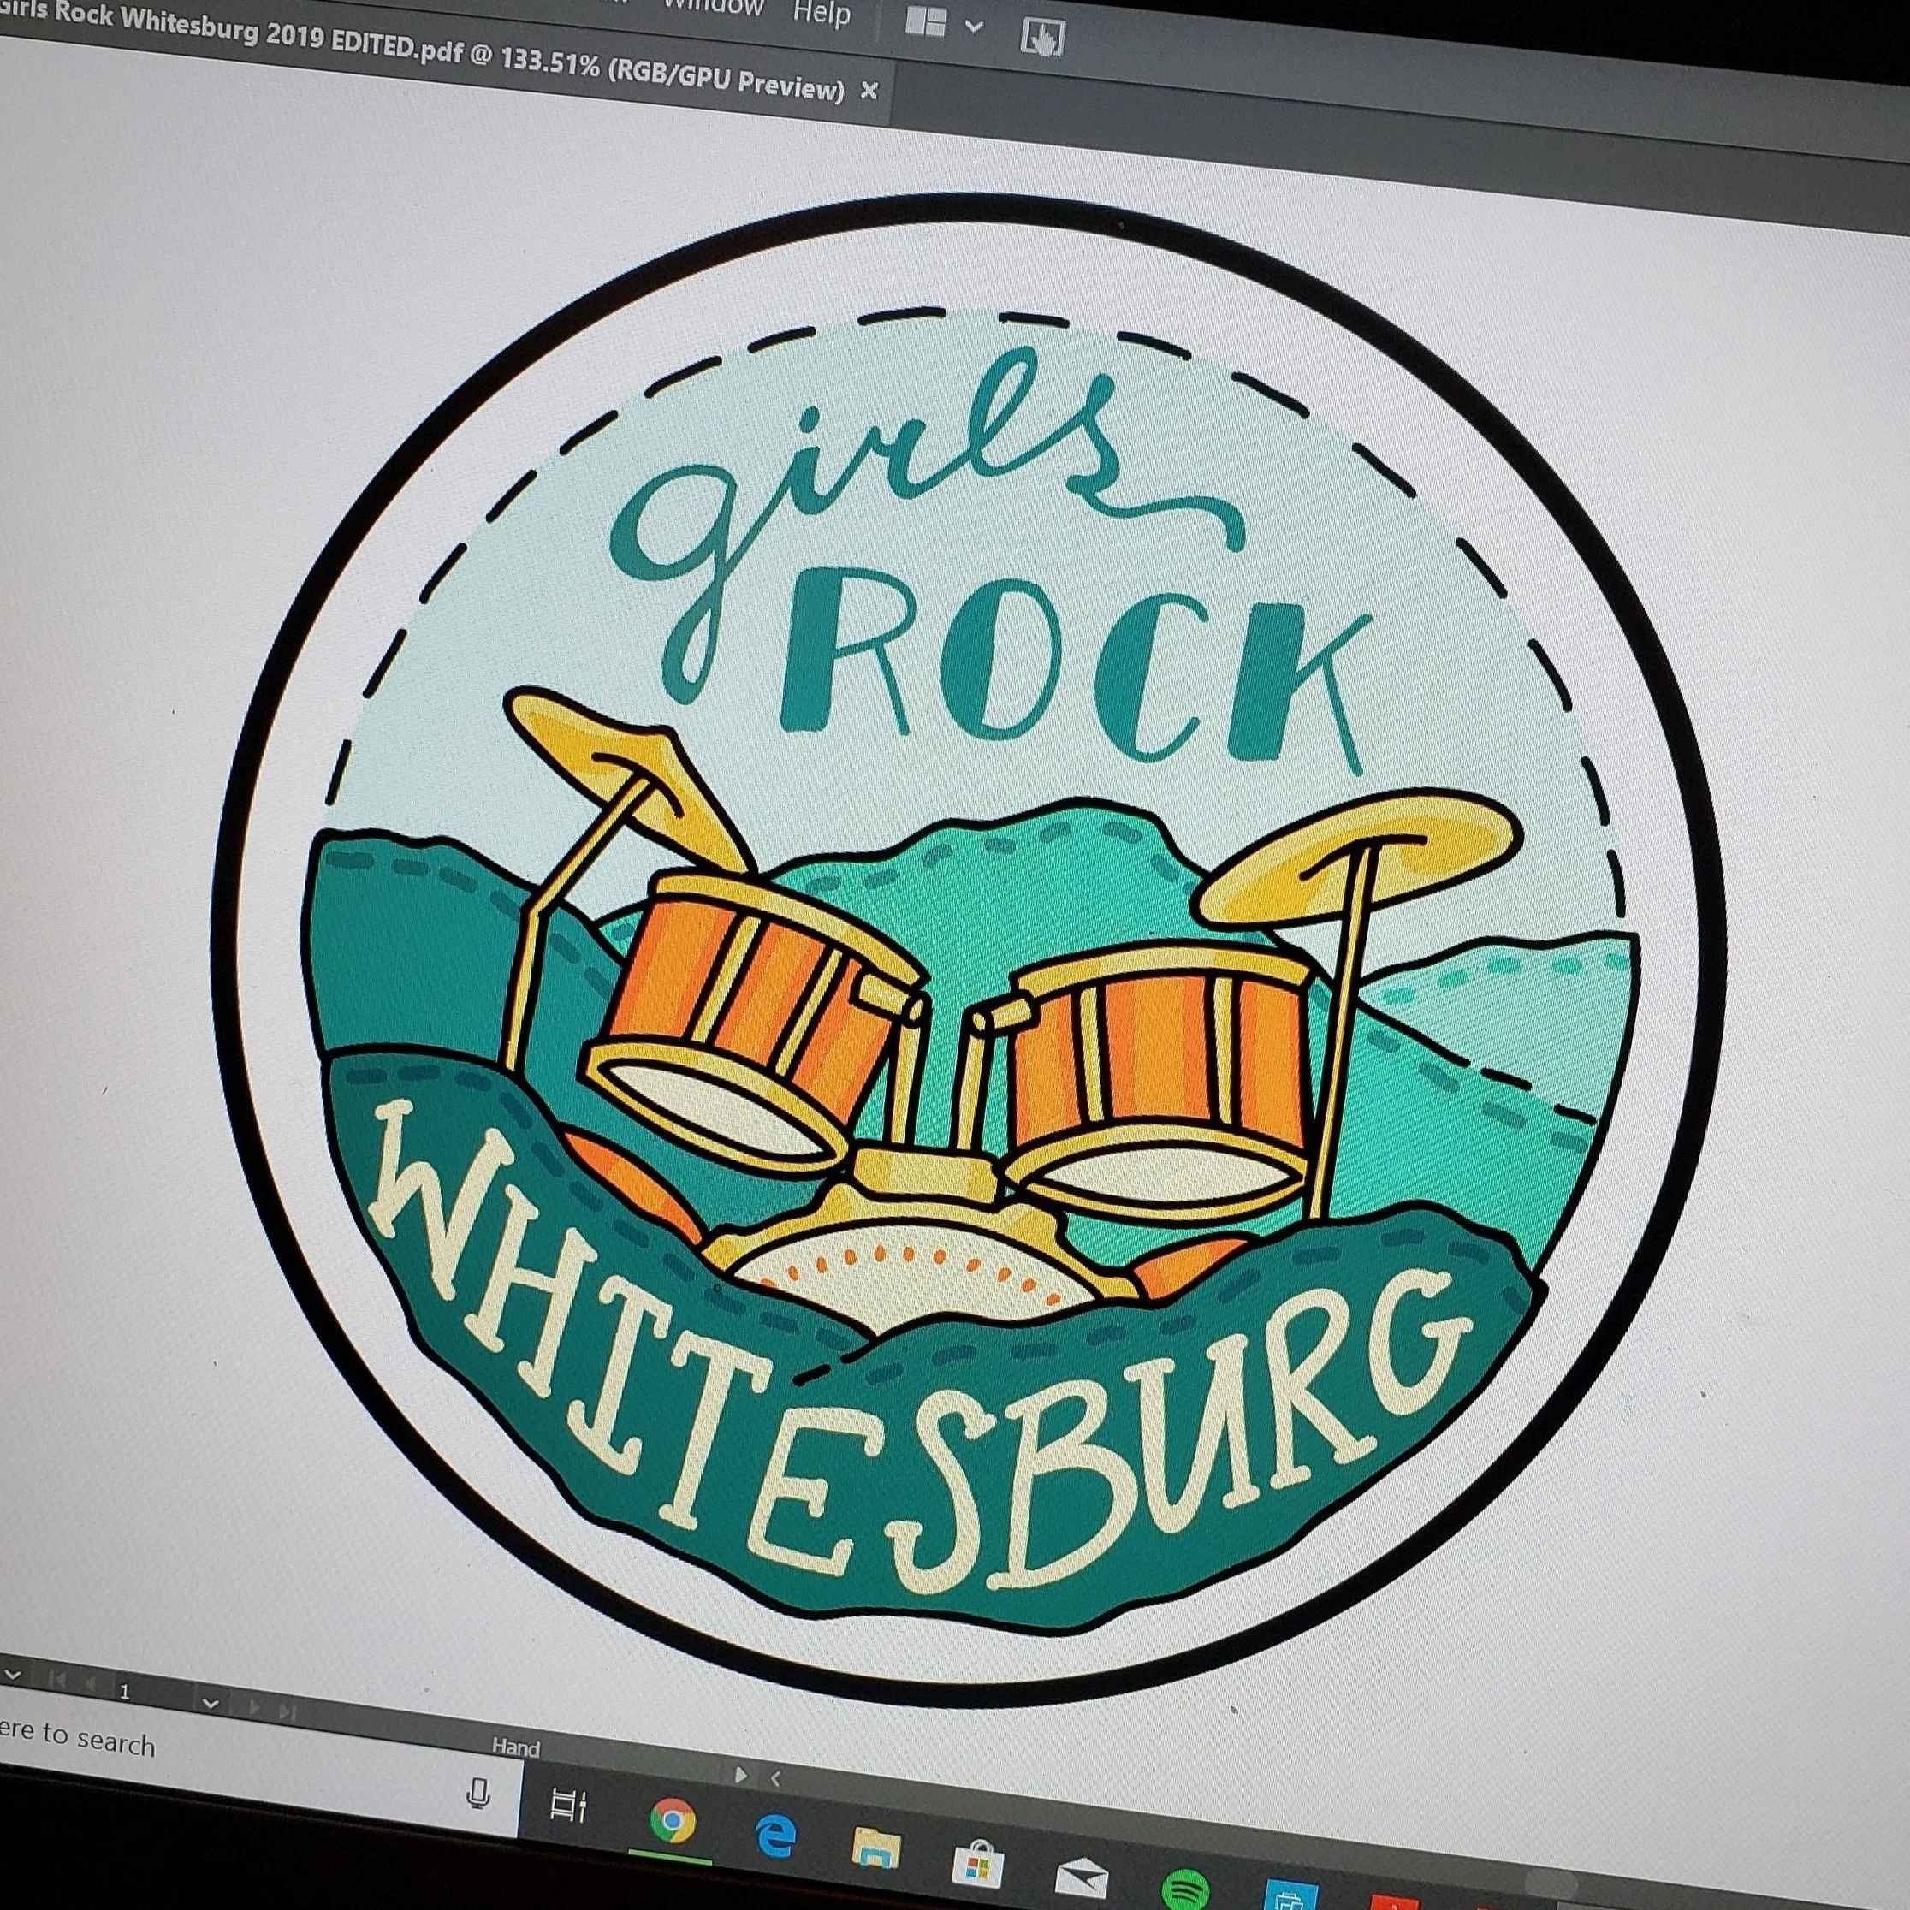This screenshot has height=1910, width=1910.
Task: Open the Help menu
Action: click(822, 15)
